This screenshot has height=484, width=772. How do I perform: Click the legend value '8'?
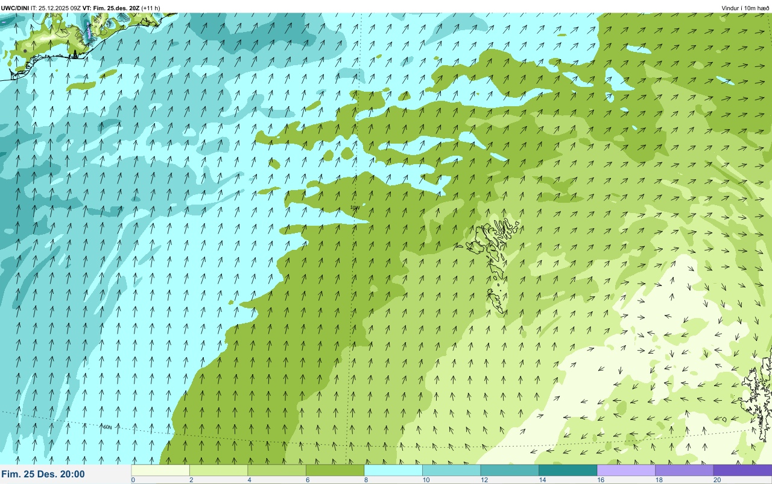click(x=365, y=480)
